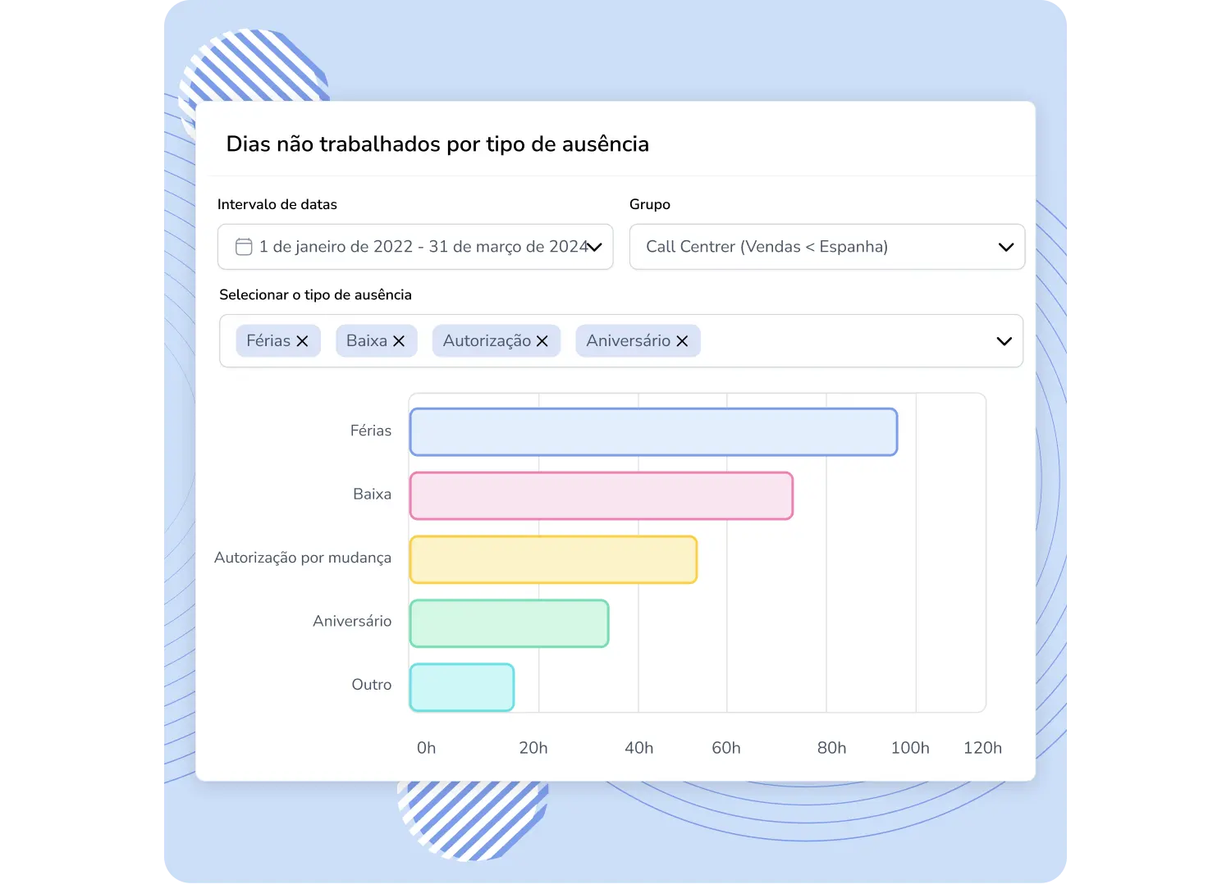This screenshot has height=889, width=1231.
Task: Click the Selecionar o tipo de ausência label
Action: [315, 295]
